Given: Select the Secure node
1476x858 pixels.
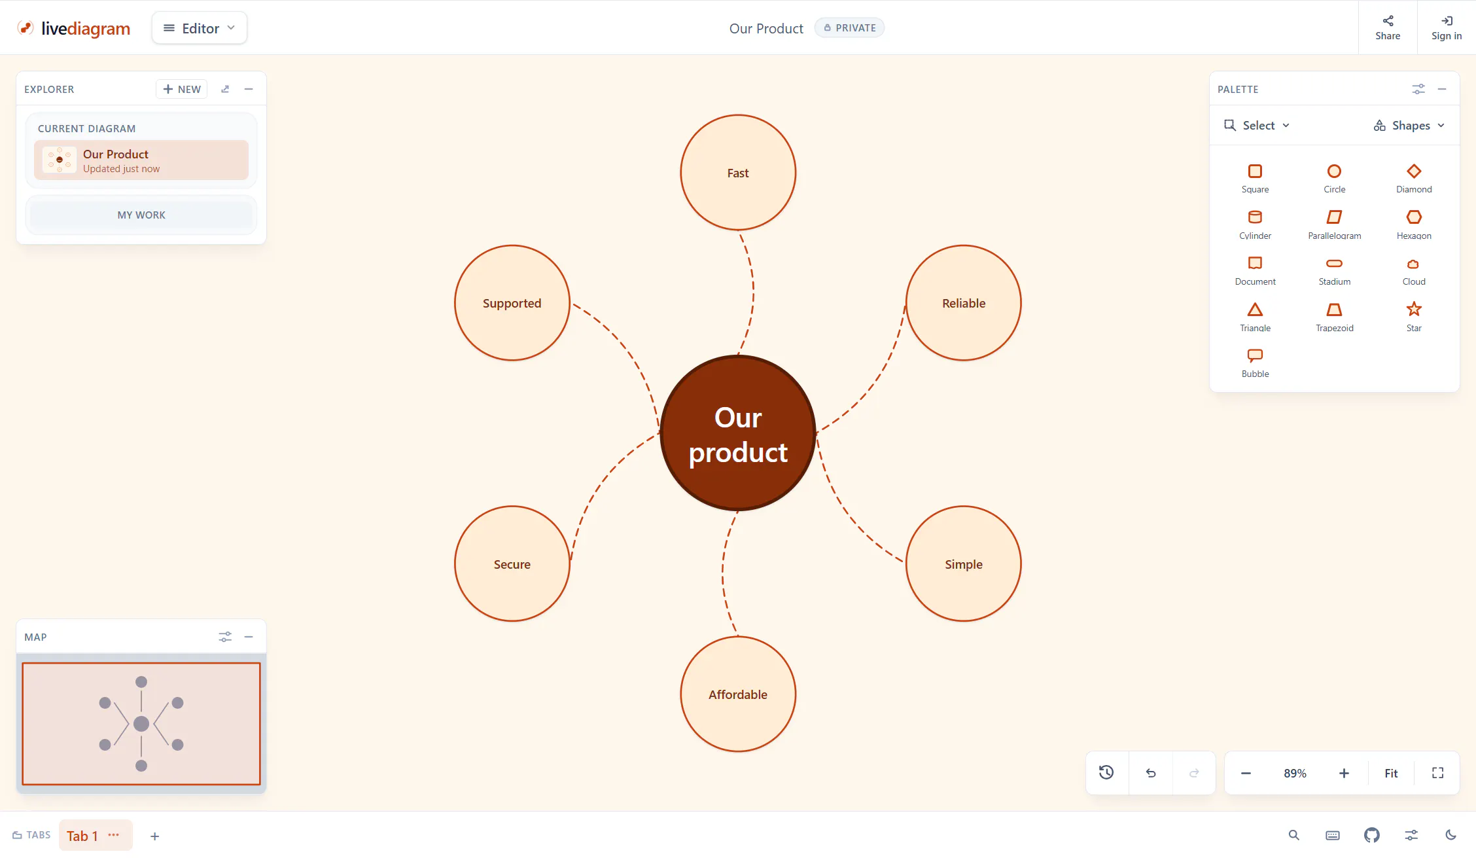Looking at the screenshot, I should pos(512,564).
